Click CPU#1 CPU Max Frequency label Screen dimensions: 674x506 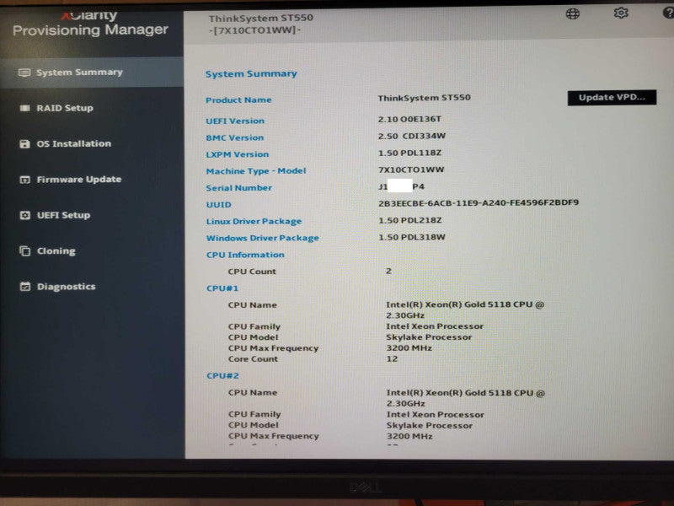[x=273, y=348]
